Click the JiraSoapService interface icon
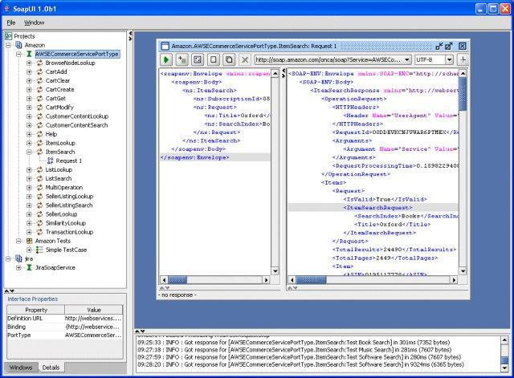514x378 pixels. (29, 267)
